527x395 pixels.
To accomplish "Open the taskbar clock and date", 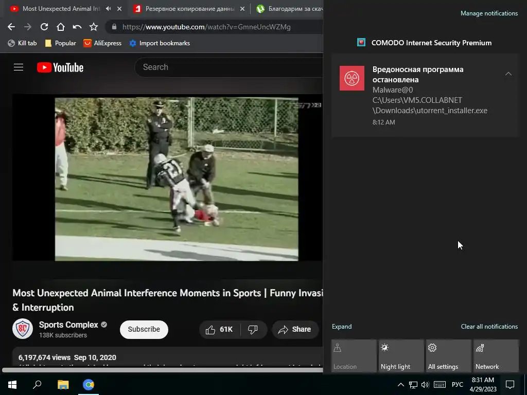I will click(483, 385).
